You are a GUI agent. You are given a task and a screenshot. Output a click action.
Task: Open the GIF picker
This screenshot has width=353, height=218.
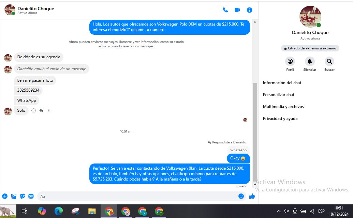(x=31, y=196)
